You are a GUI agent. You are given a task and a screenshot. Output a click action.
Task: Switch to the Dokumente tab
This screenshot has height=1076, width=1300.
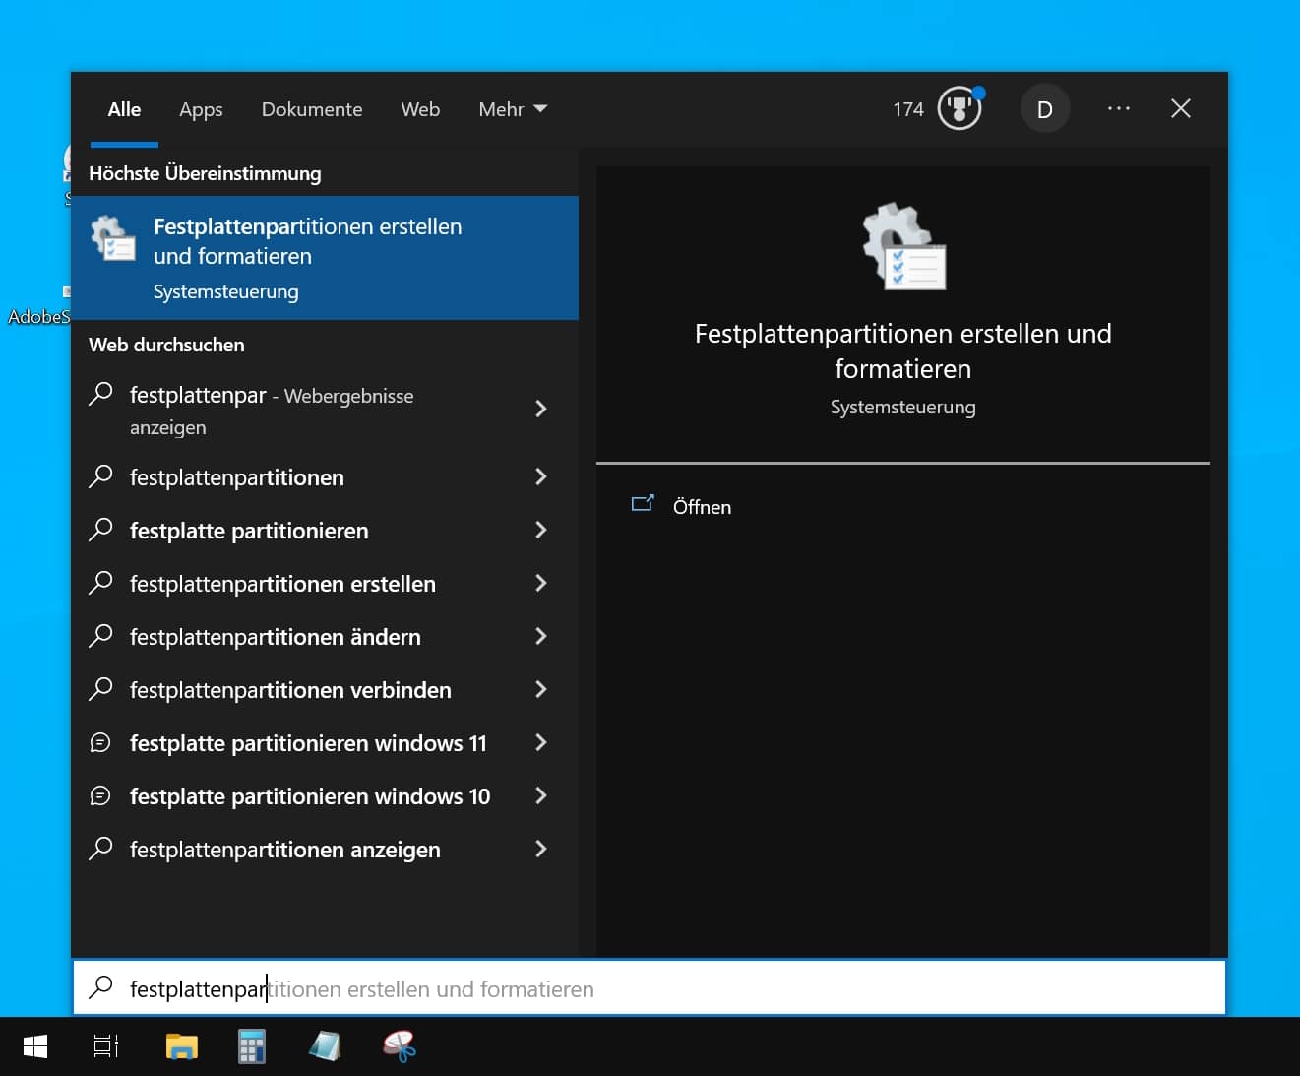tap(311, 109)
